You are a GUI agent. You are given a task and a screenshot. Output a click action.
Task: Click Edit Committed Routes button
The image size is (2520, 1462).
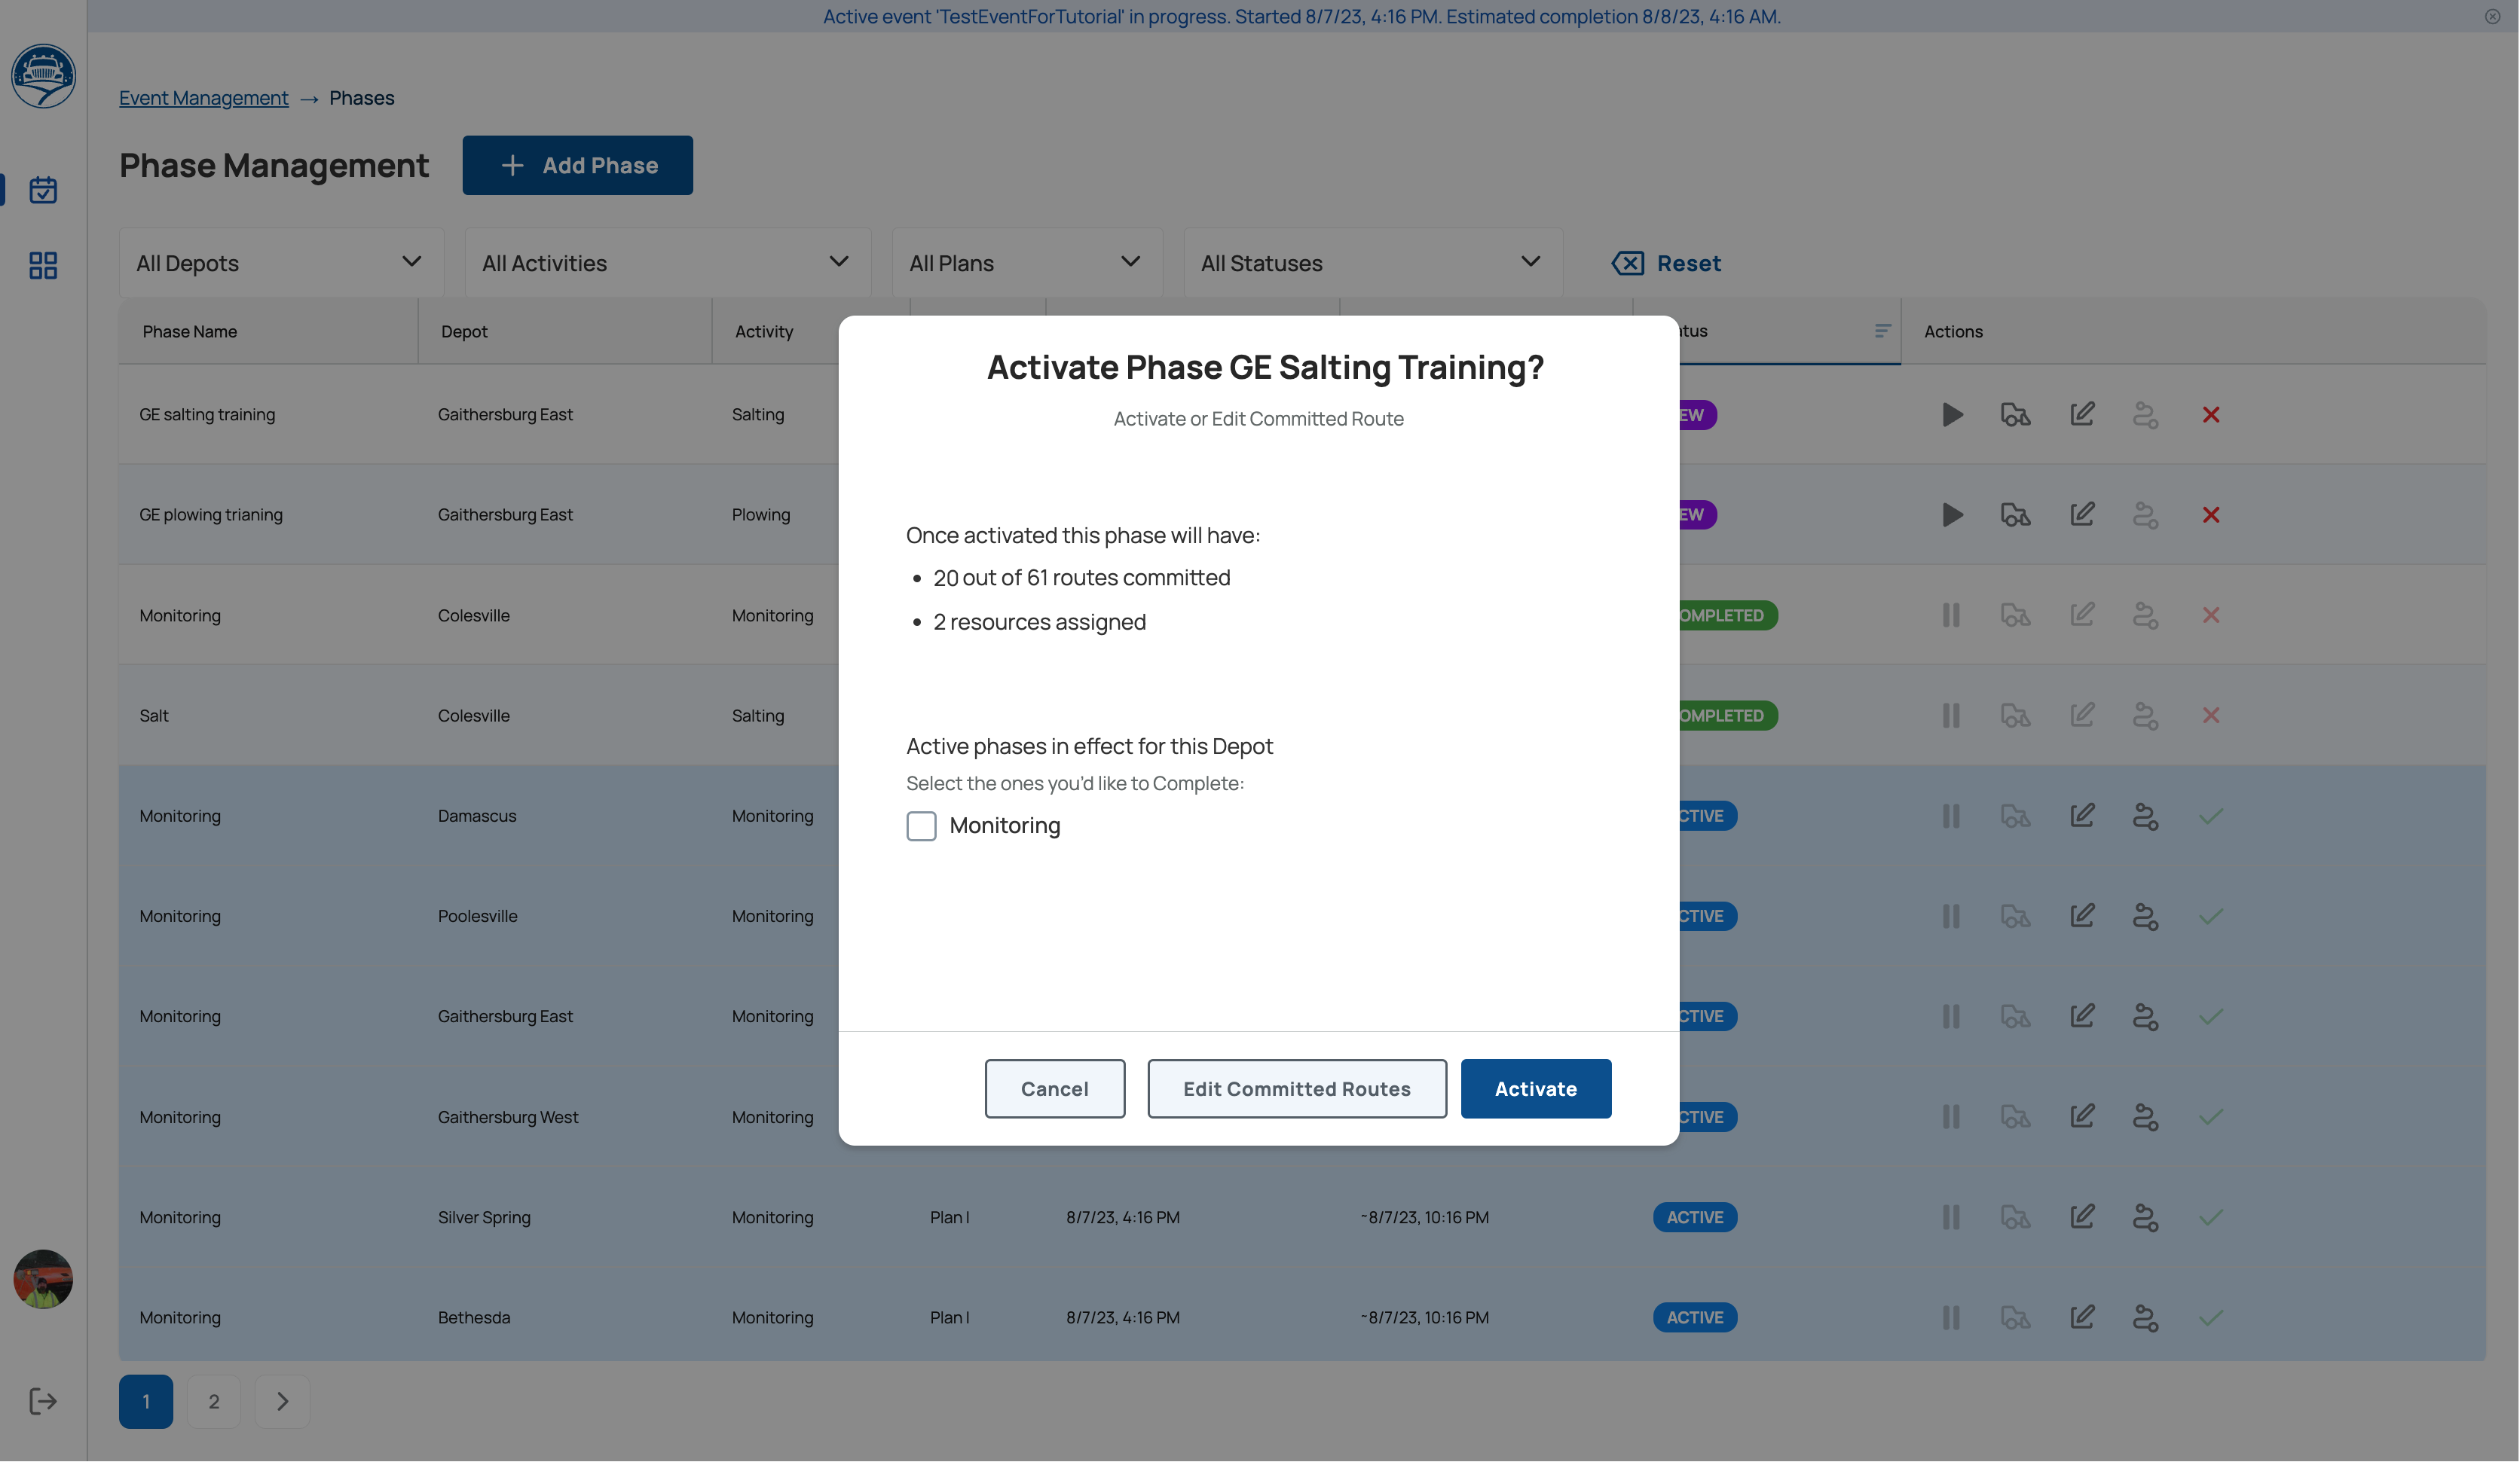click(1296, 1088)
